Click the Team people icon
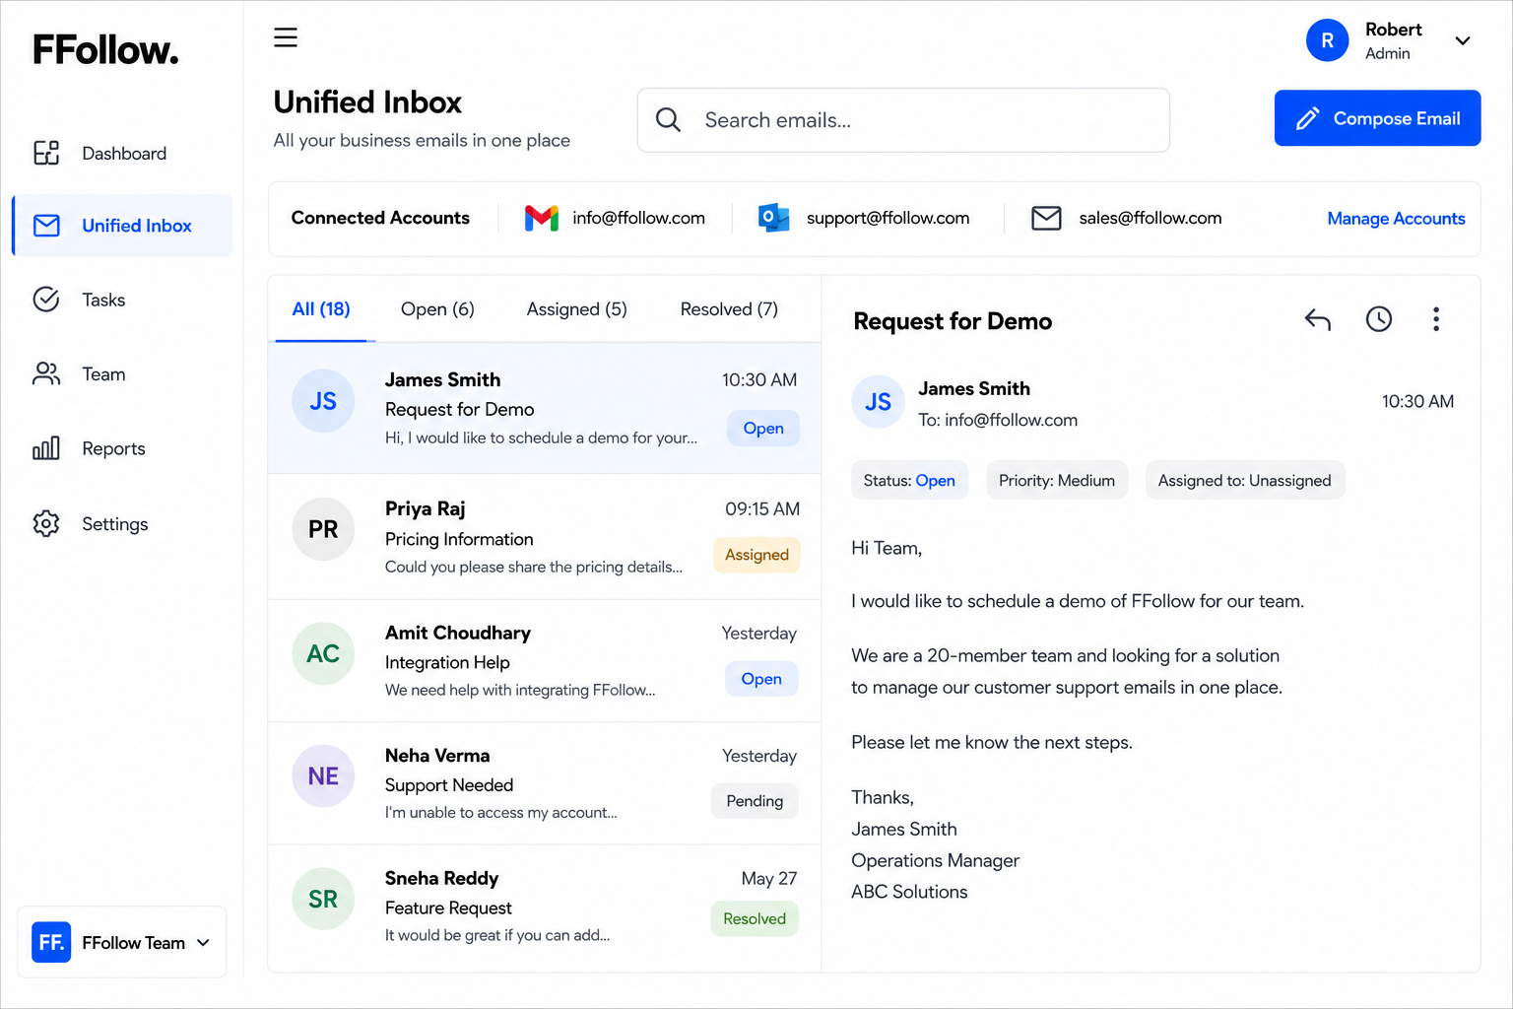The image size is (1513, 1009). [x=46, y=374]
